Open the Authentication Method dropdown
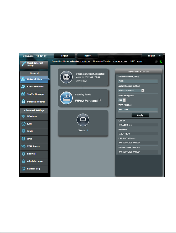The image size is (176, 233). [x=131, y=90]
